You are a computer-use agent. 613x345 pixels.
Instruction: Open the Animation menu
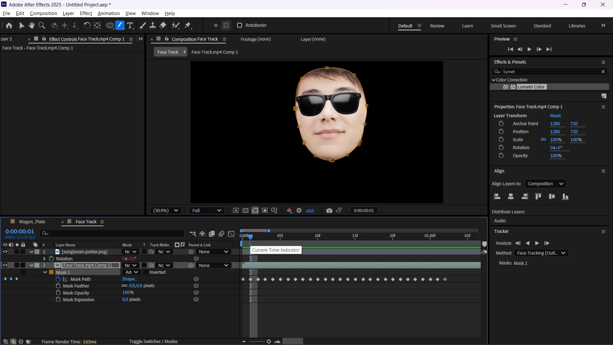click(x=109, y=13)
